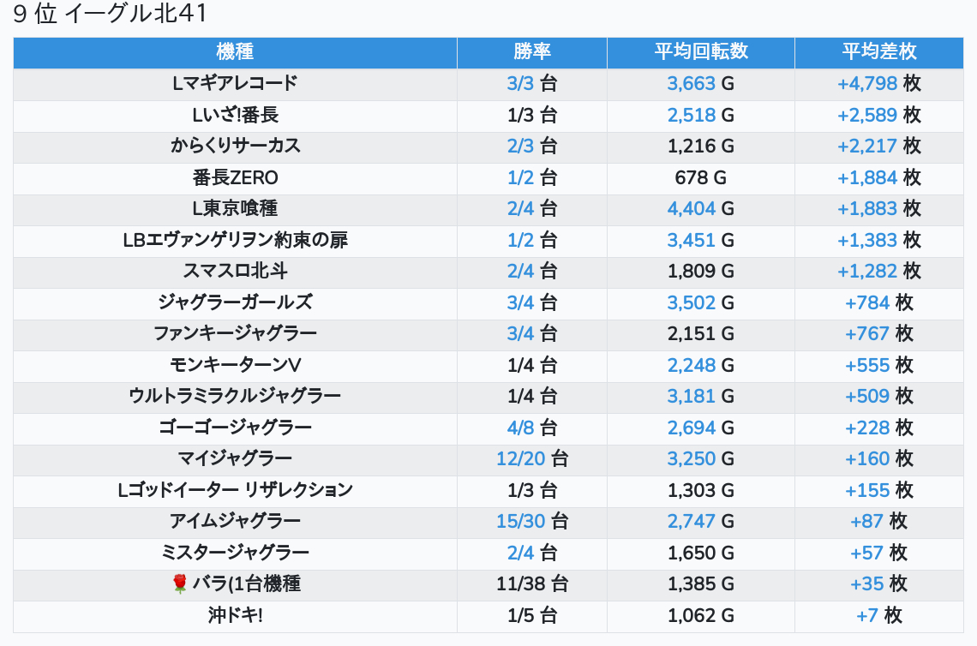The image size is (977, 646).
Task: Click the 平均差枚 column header
Action: (x=879, y=51)
